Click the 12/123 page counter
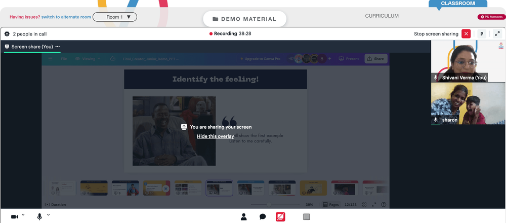This screenshot has width=506, height=223. (x=351, y=205)
